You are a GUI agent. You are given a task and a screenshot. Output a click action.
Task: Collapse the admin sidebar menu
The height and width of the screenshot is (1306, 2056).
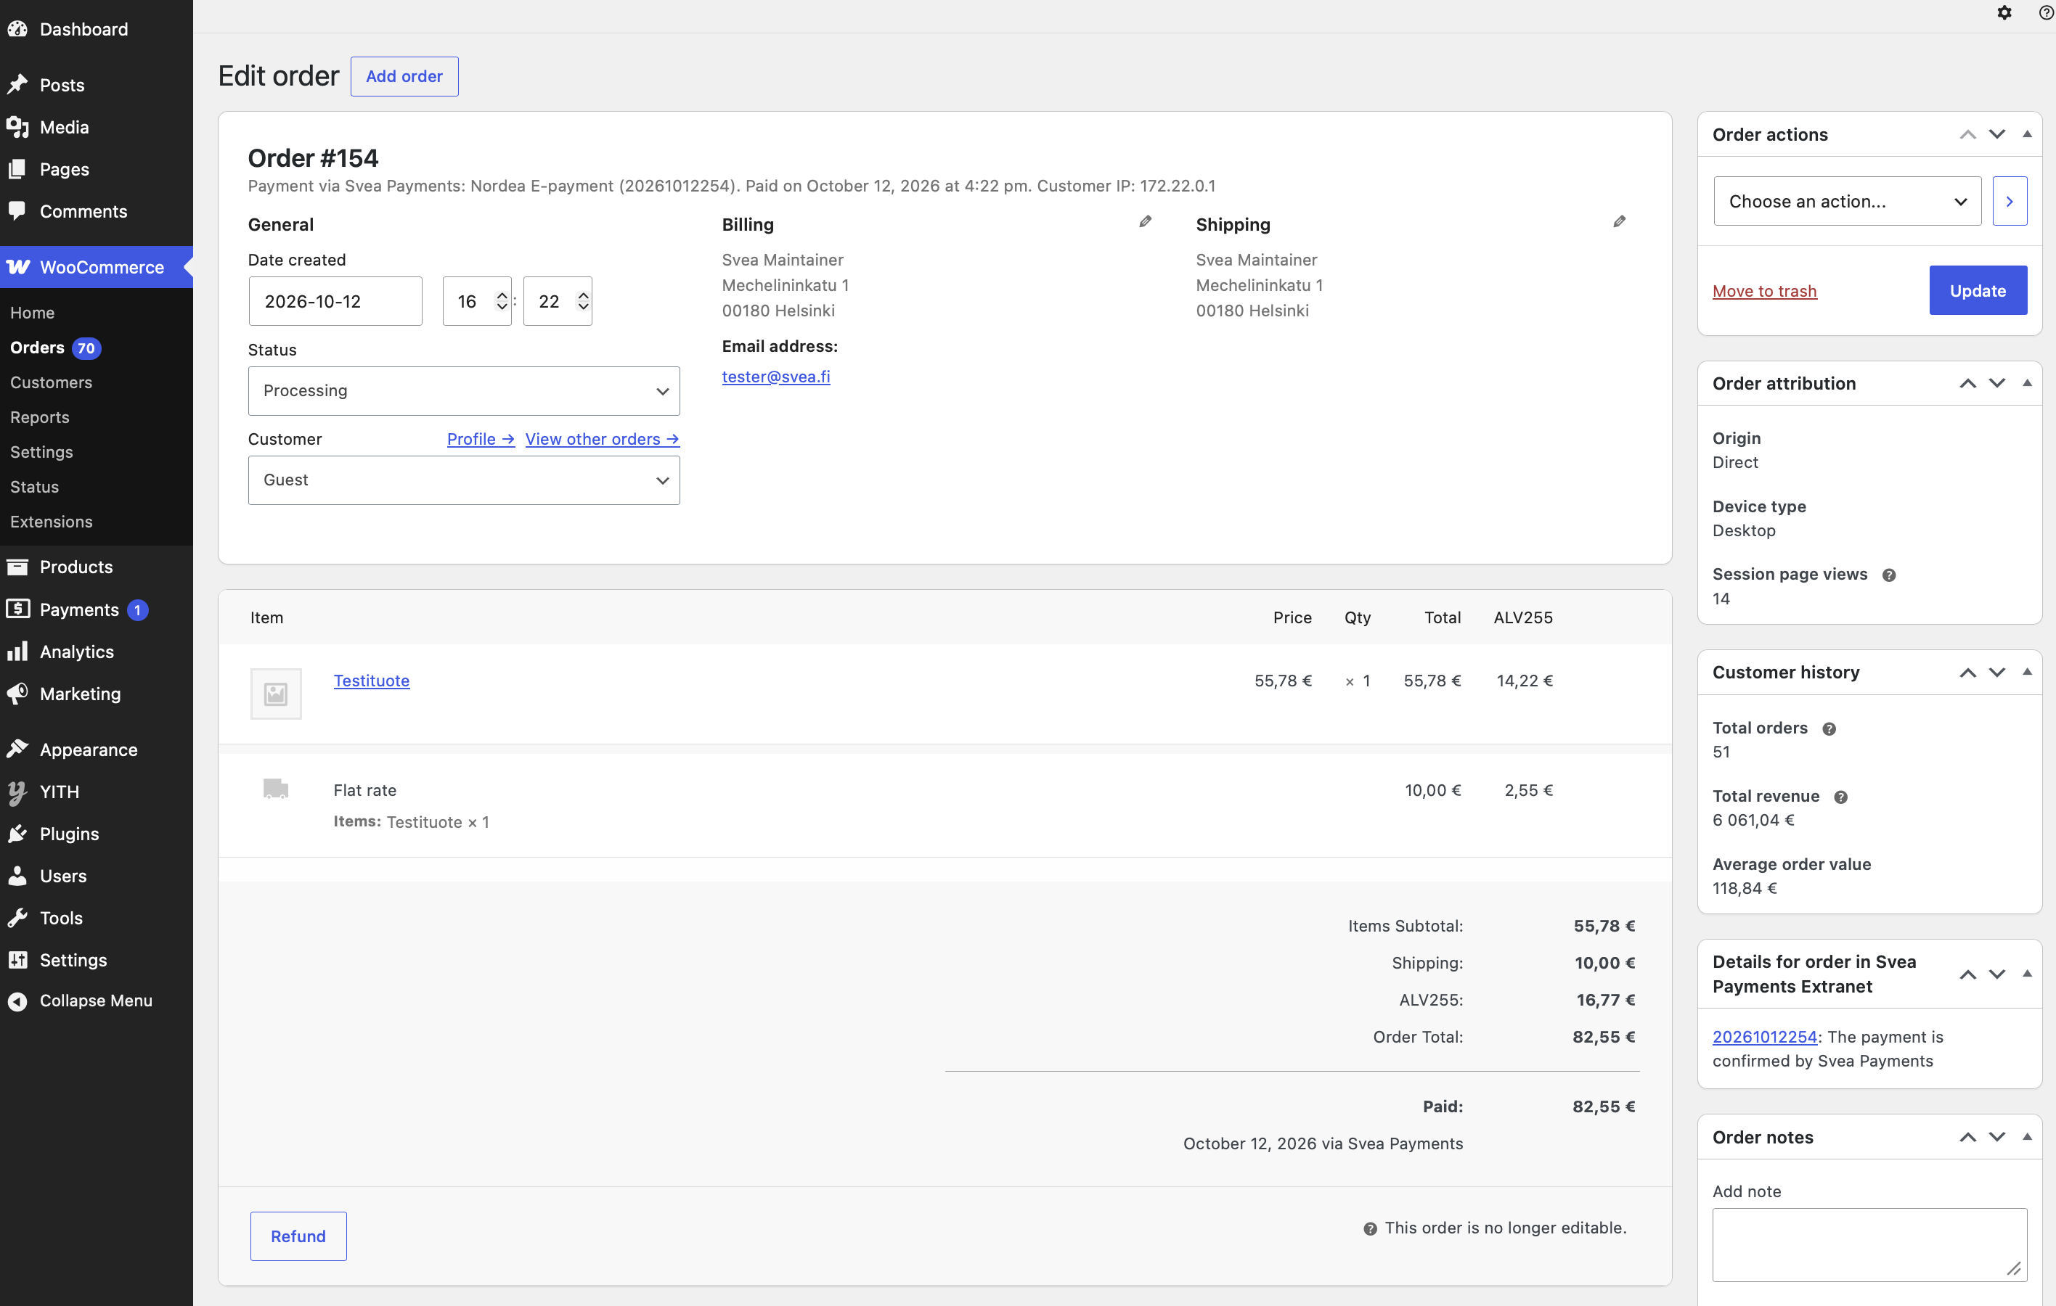97,1001
